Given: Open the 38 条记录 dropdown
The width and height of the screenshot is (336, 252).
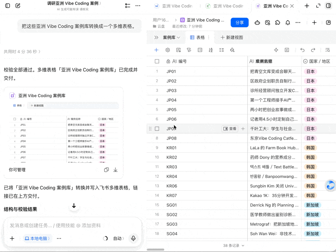Looking at the screenshot, I should pyautogui.click(x=234, y=246).
